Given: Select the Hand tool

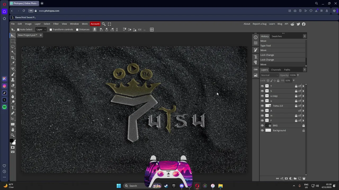Looking at the screenshot, I should [x=13, y=130].
